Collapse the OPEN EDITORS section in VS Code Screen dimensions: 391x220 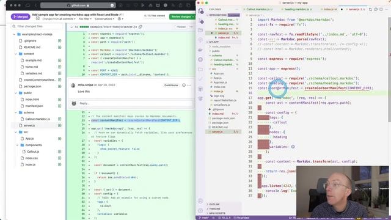click(217, 15)
